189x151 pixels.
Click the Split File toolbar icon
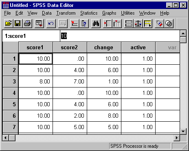point(129,24)
